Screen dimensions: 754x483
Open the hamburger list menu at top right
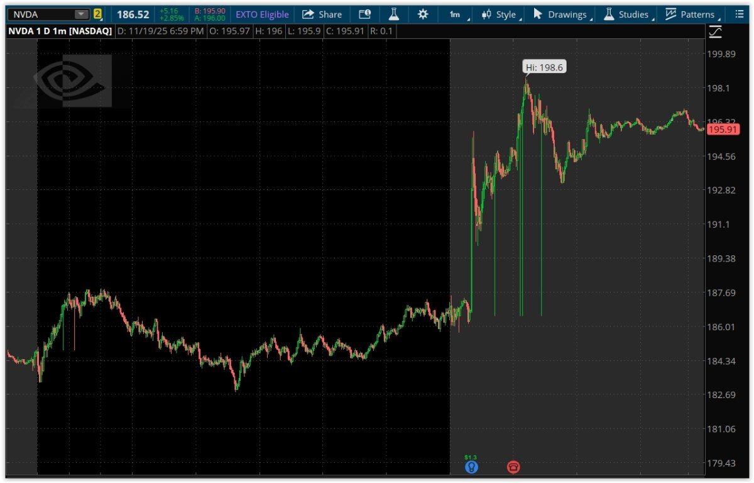click(x=739, y=14)
